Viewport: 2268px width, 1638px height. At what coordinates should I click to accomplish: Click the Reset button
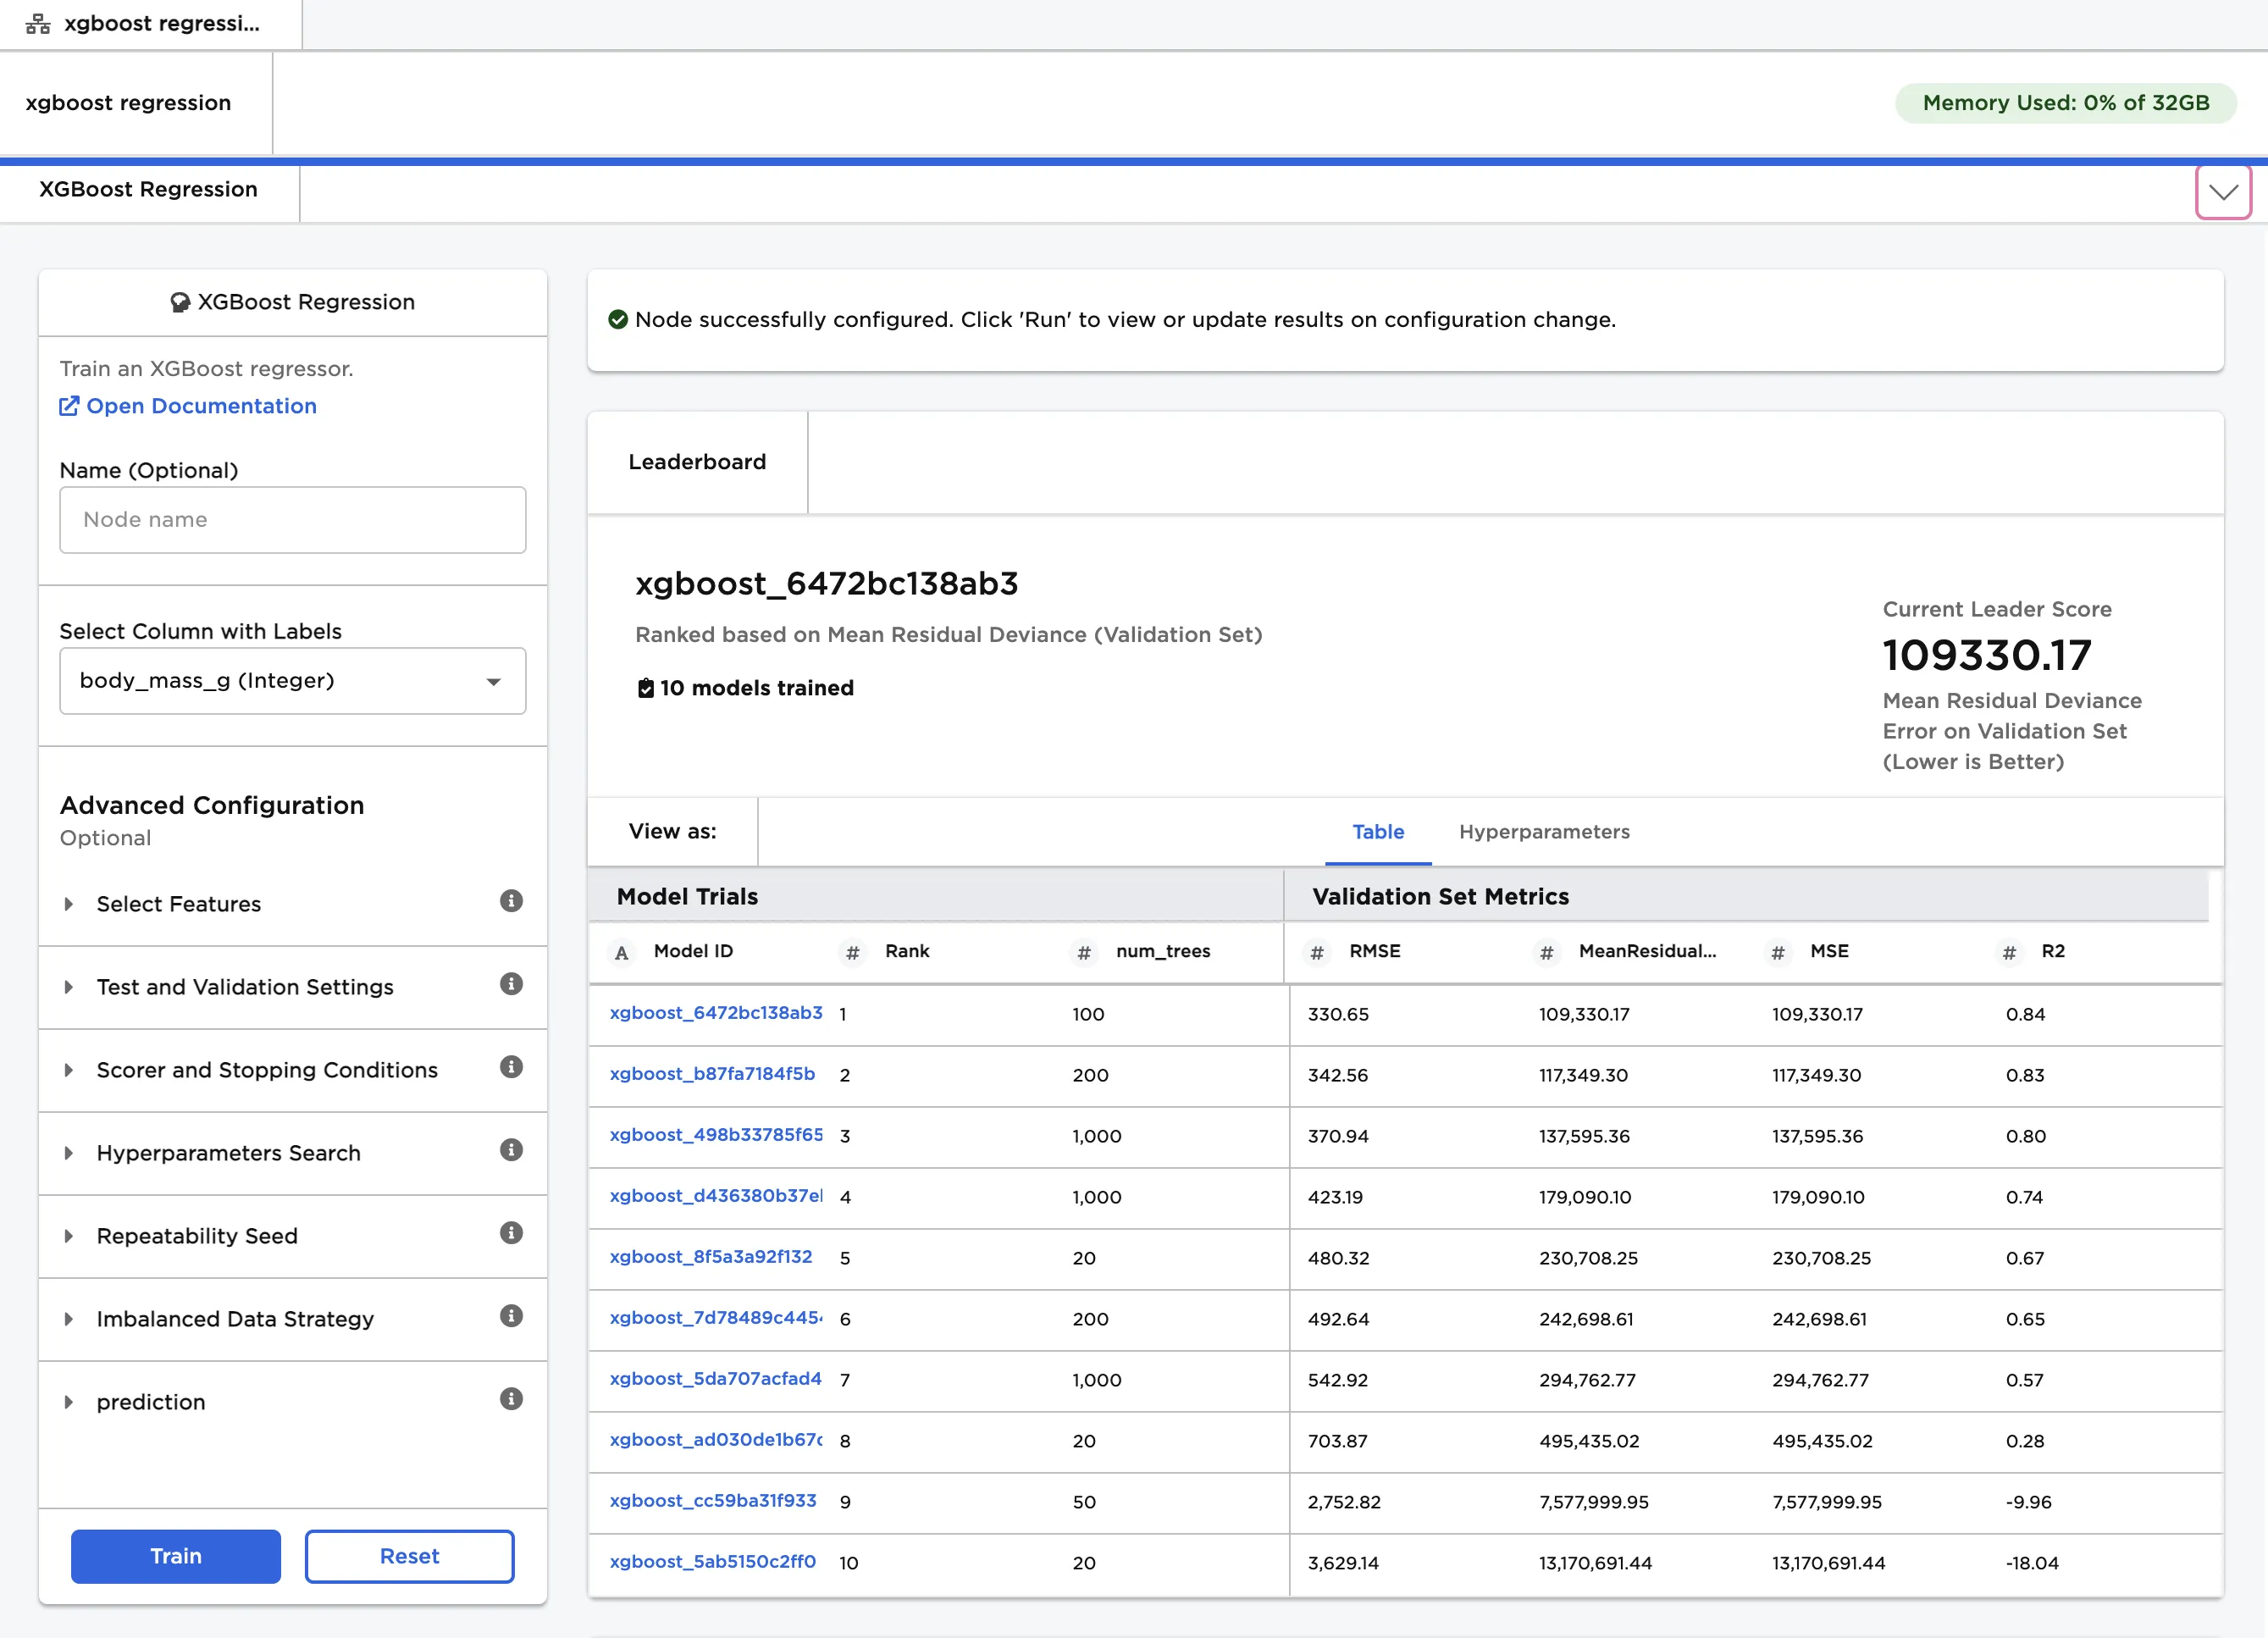pos(409,1556)
